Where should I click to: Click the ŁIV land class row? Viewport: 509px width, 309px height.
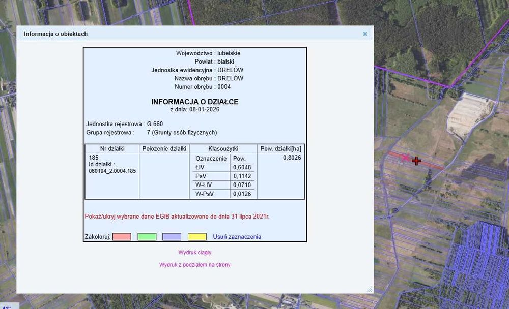(223, 167)
